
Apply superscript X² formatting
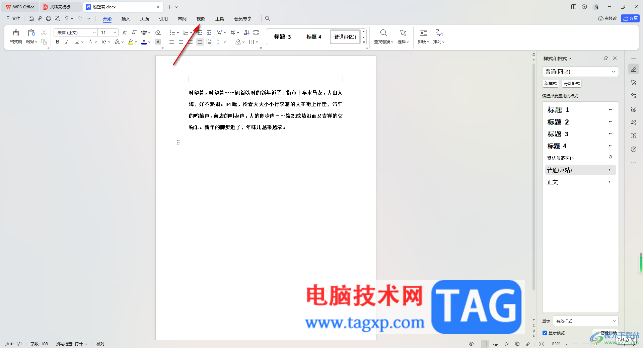(104, 42)
